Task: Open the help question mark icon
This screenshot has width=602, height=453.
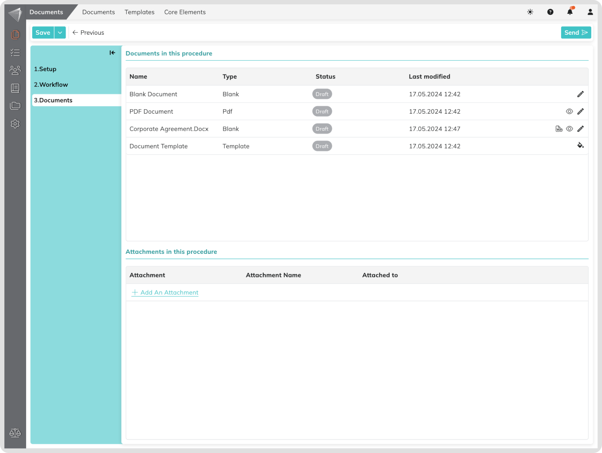Action: pyautogui.click(x=550, y=12)
